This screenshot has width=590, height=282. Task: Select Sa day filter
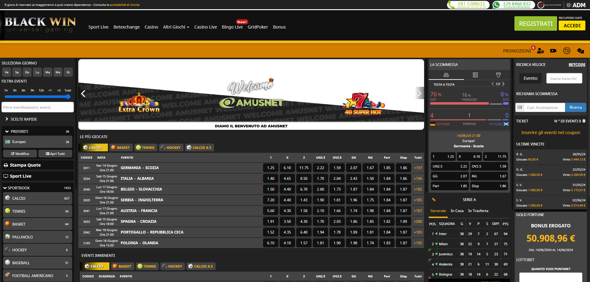pyautogui.click(x=17, y=72)
